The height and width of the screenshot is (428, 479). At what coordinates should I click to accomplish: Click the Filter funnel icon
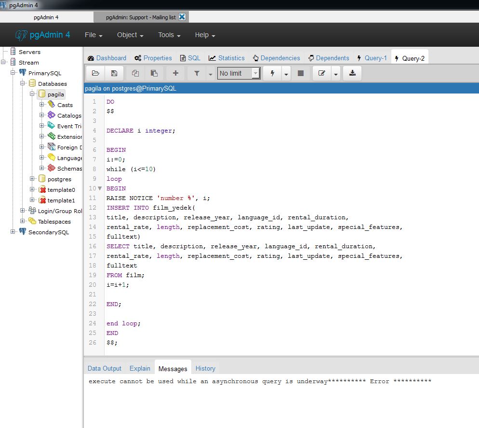(197, 73)
